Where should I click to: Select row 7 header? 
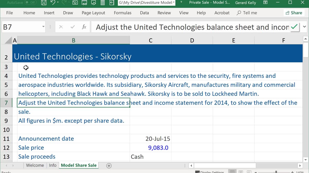click(6, 103)
